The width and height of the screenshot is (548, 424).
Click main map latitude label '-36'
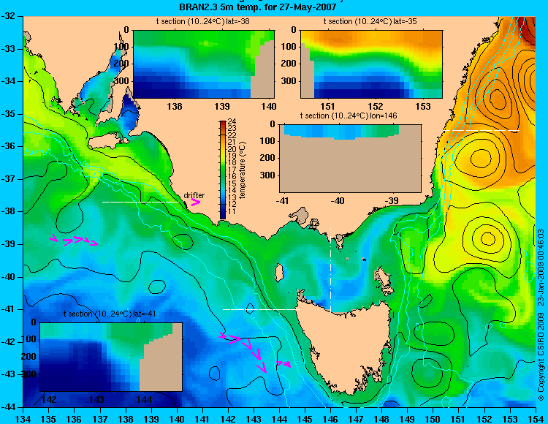click(8, 146)
